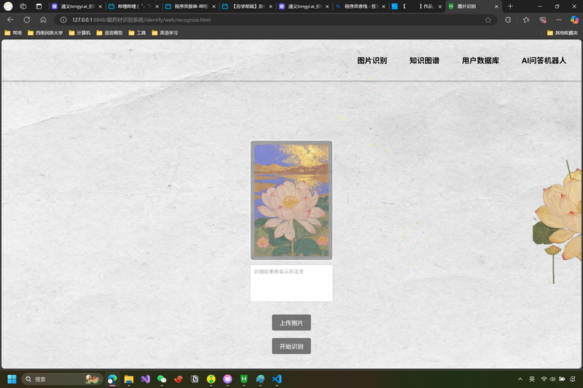
Task: Open the 西南民族大学 bookmarks folder
Action: tap(45, 33)
